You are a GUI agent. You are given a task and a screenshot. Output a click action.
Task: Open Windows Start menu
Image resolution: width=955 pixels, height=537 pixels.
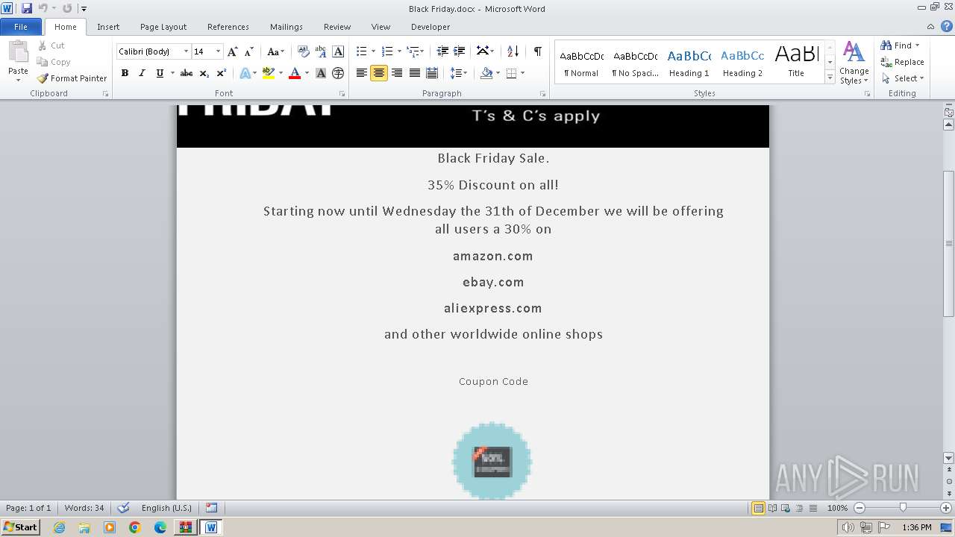(20, 527)
